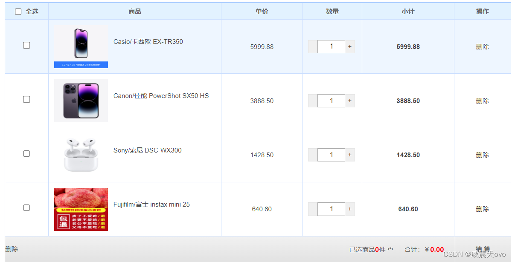Tick the 全选 select-all checkbox
The height and width of the screenshot is (262, 512).
point(18,12)
